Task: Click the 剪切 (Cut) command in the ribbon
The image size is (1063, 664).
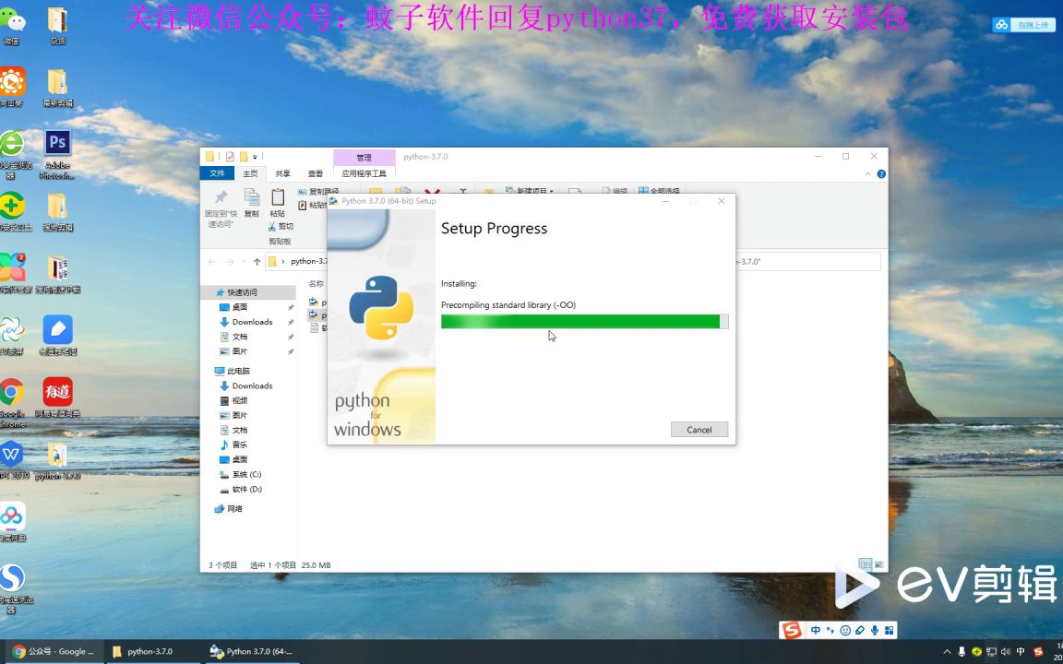Action: point(281,226)
